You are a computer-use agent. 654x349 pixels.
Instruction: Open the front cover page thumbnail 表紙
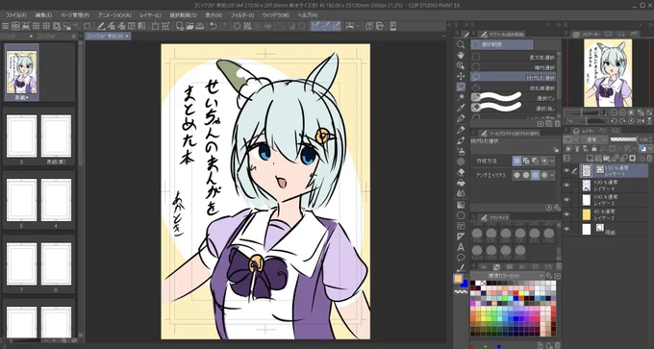pos(22,73)
